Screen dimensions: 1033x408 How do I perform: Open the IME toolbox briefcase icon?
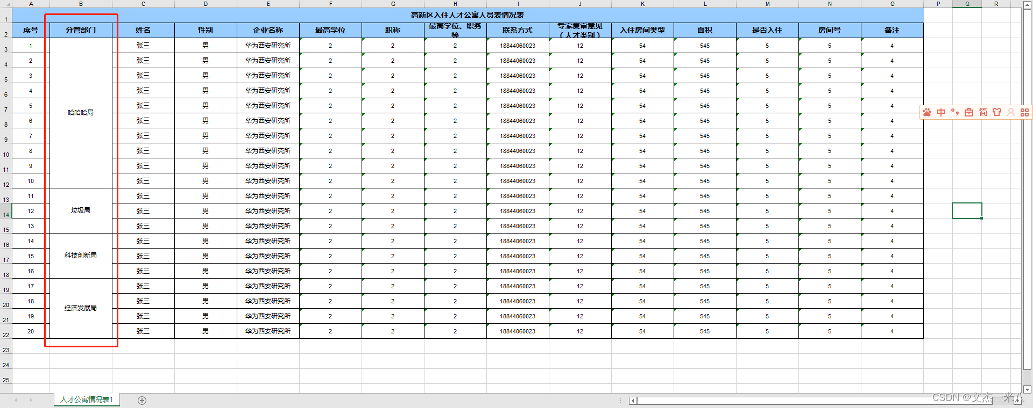point(969,112)
